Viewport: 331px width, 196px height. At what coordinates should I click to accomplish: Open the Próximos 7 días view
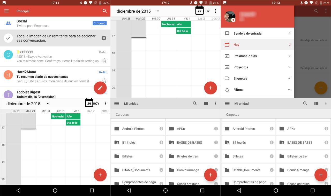tap(245, 56)
